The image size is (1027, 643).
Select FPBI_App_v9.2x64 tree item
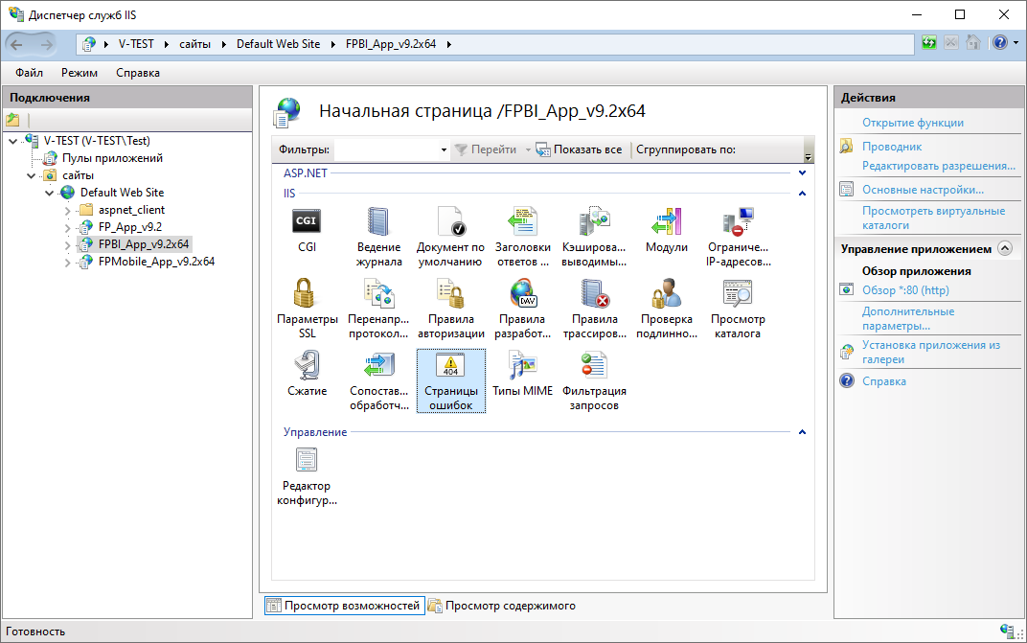tap(144, 244)
